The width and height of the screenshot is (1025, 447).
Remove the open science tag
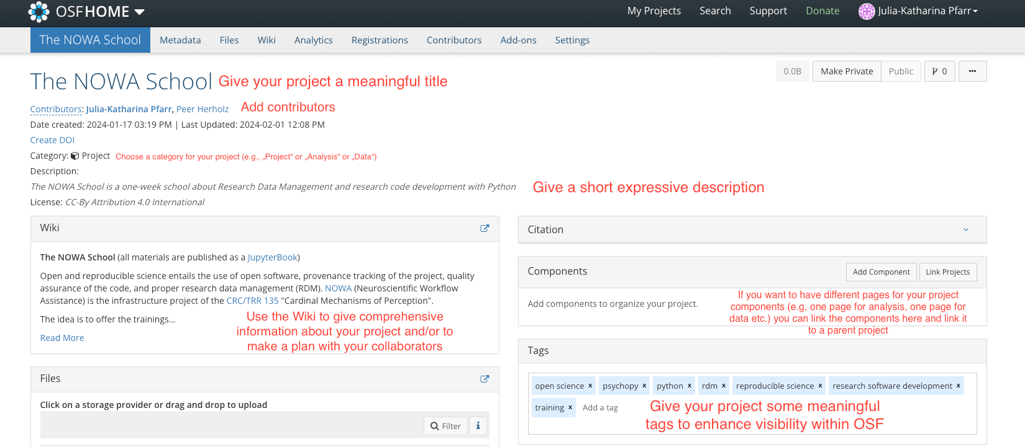pyautogui.click(x=590, y=386)
